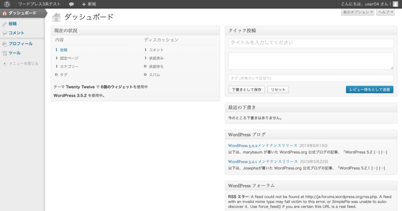Click the 2019年5月22日 date text
The width and height of the screenshot is (402, 211).
[314, 162]
